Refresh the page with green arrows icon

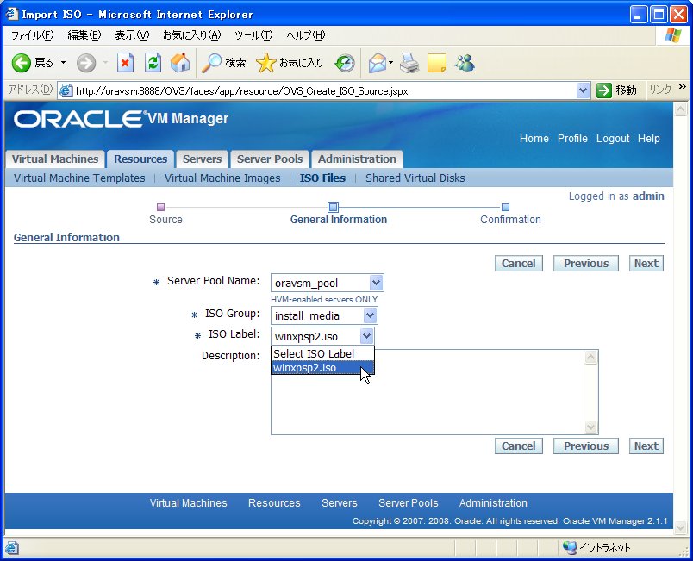click(x=153, y=63)
